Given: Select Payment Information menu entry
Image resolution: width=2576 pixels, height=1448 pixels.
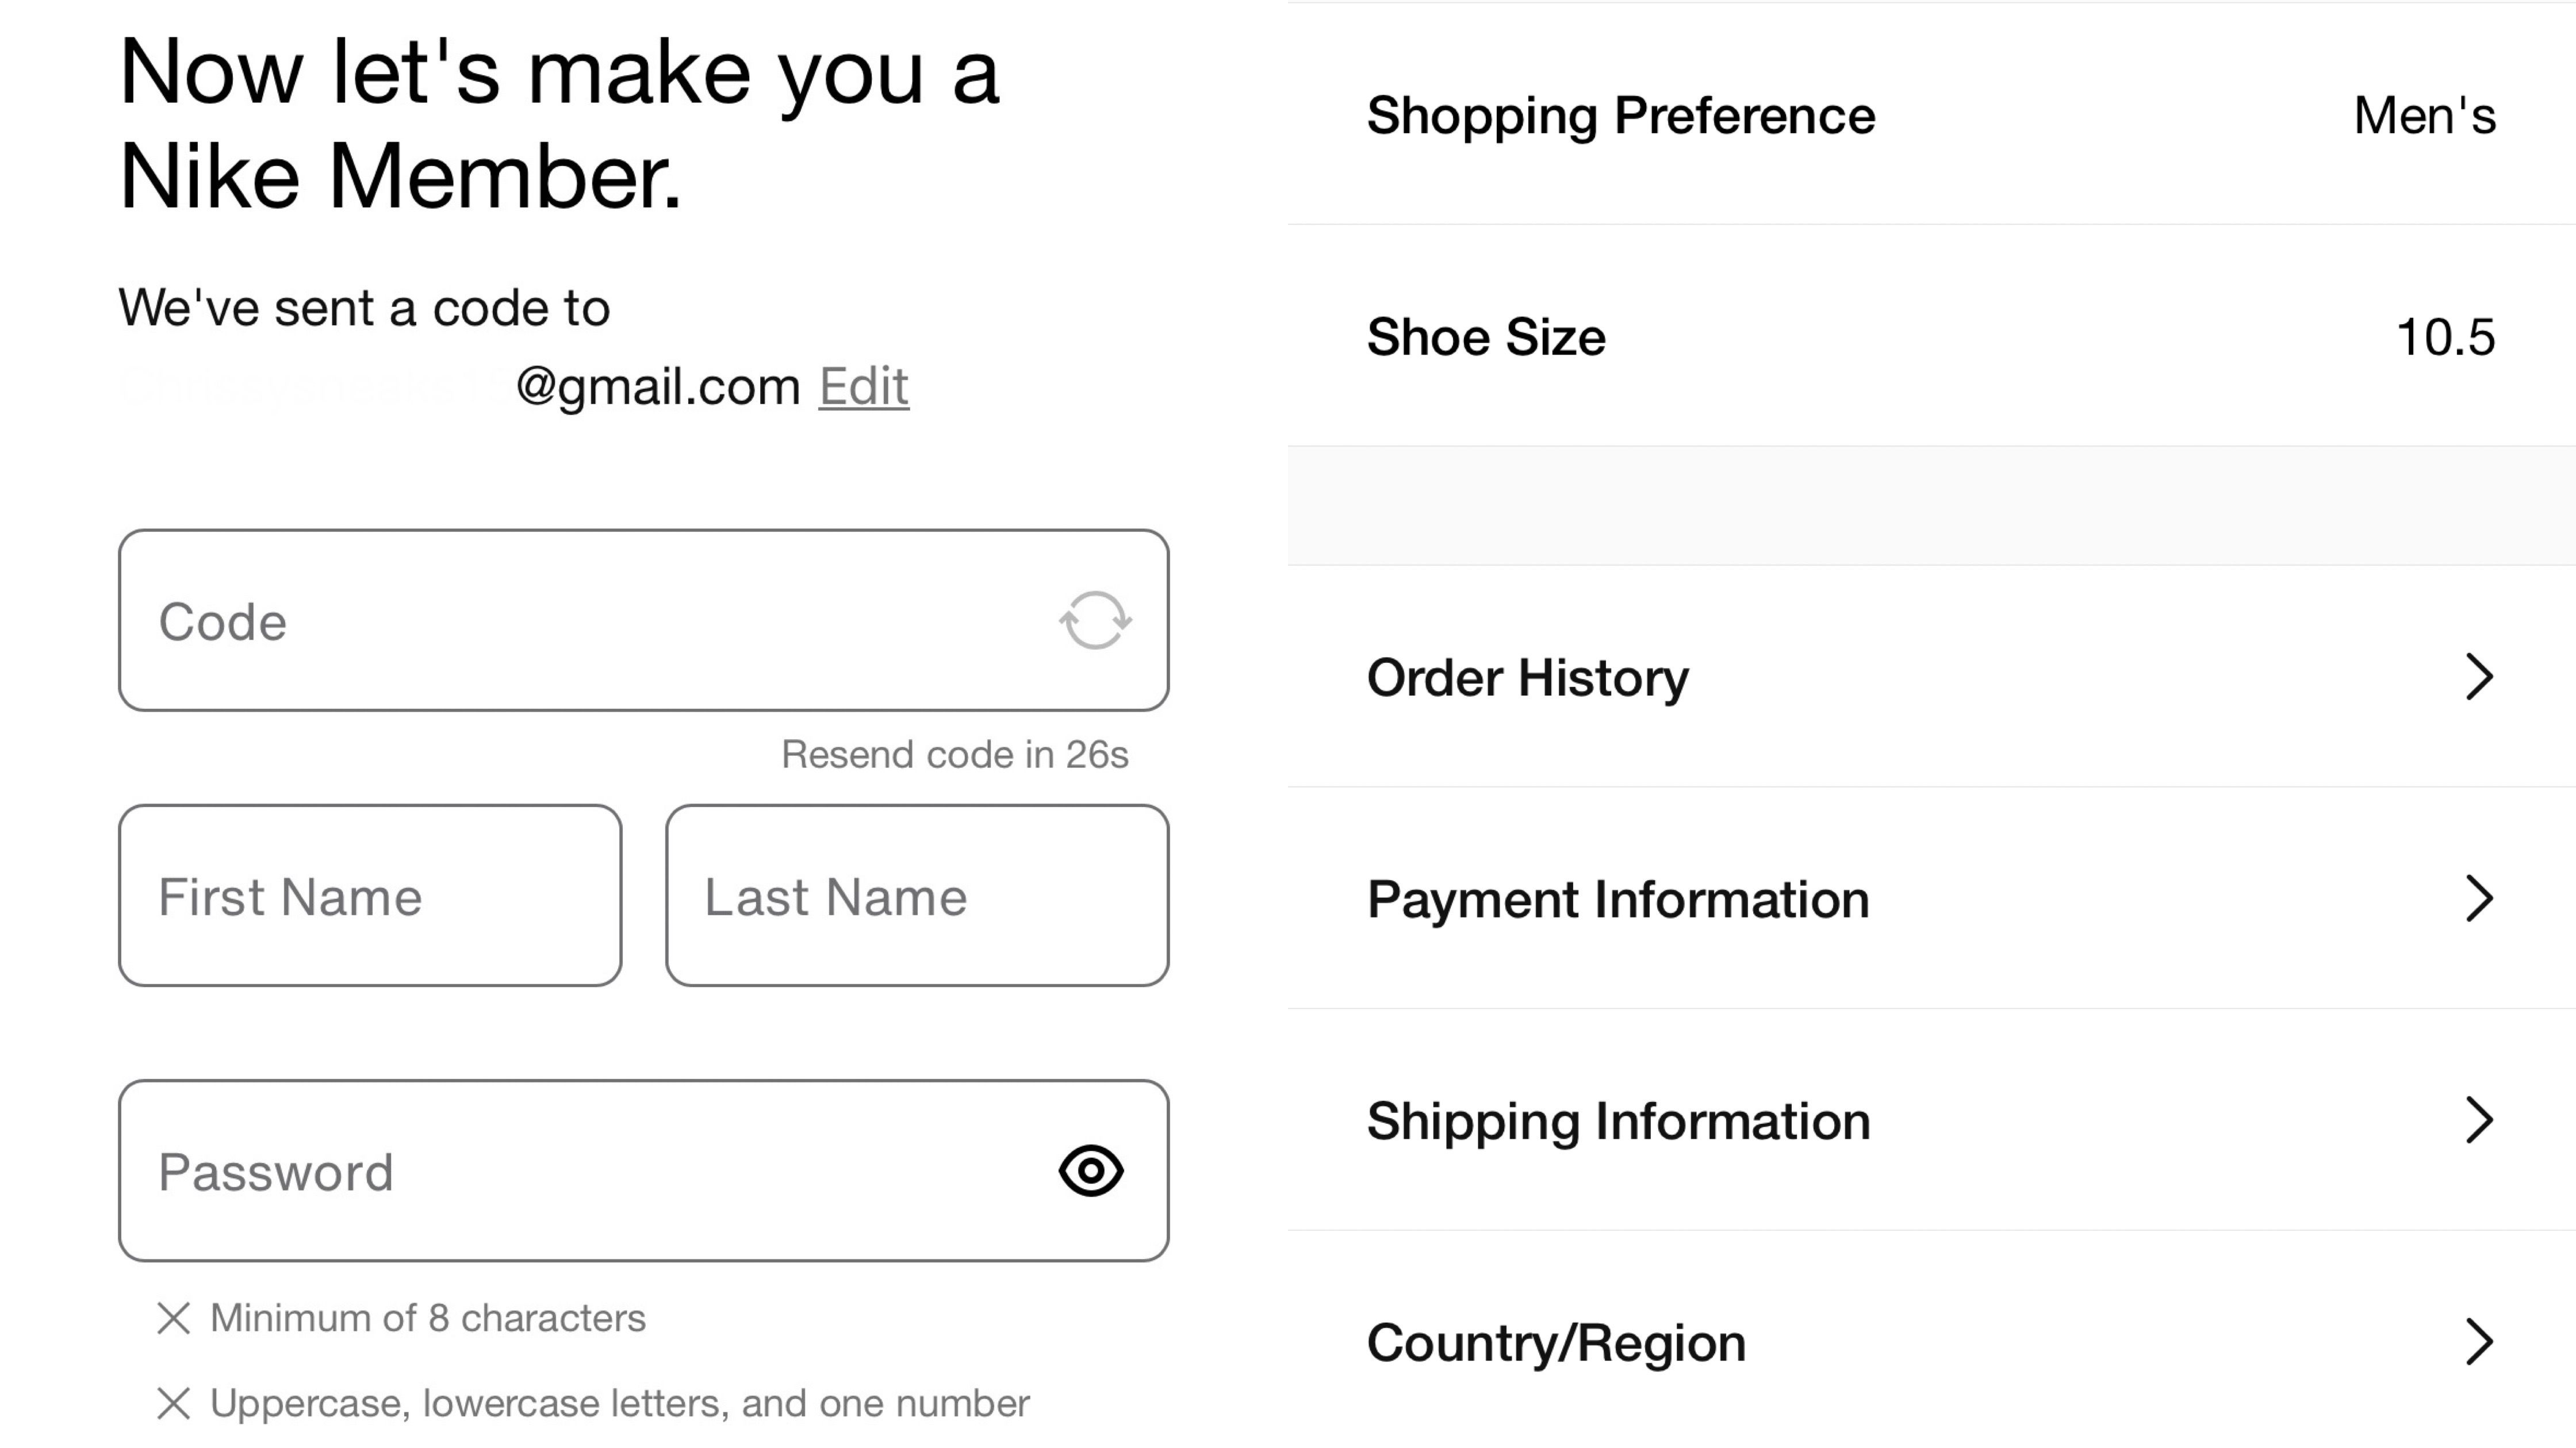Looking at the screenshot, I should pyautogui.click(x=1618, y=899).
